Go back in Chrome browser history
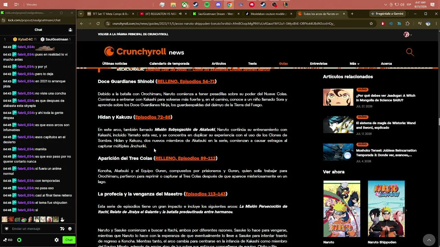 pyautogui.click(x=81, y=24)
